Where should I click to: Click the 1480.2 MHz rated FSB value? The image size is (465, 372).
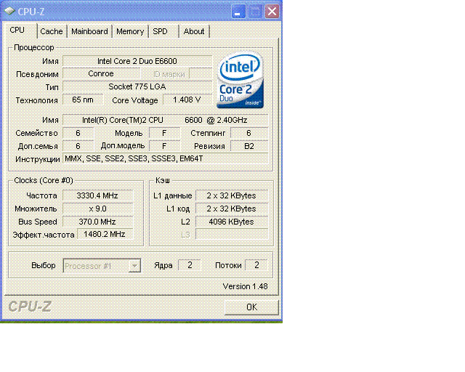105,234
